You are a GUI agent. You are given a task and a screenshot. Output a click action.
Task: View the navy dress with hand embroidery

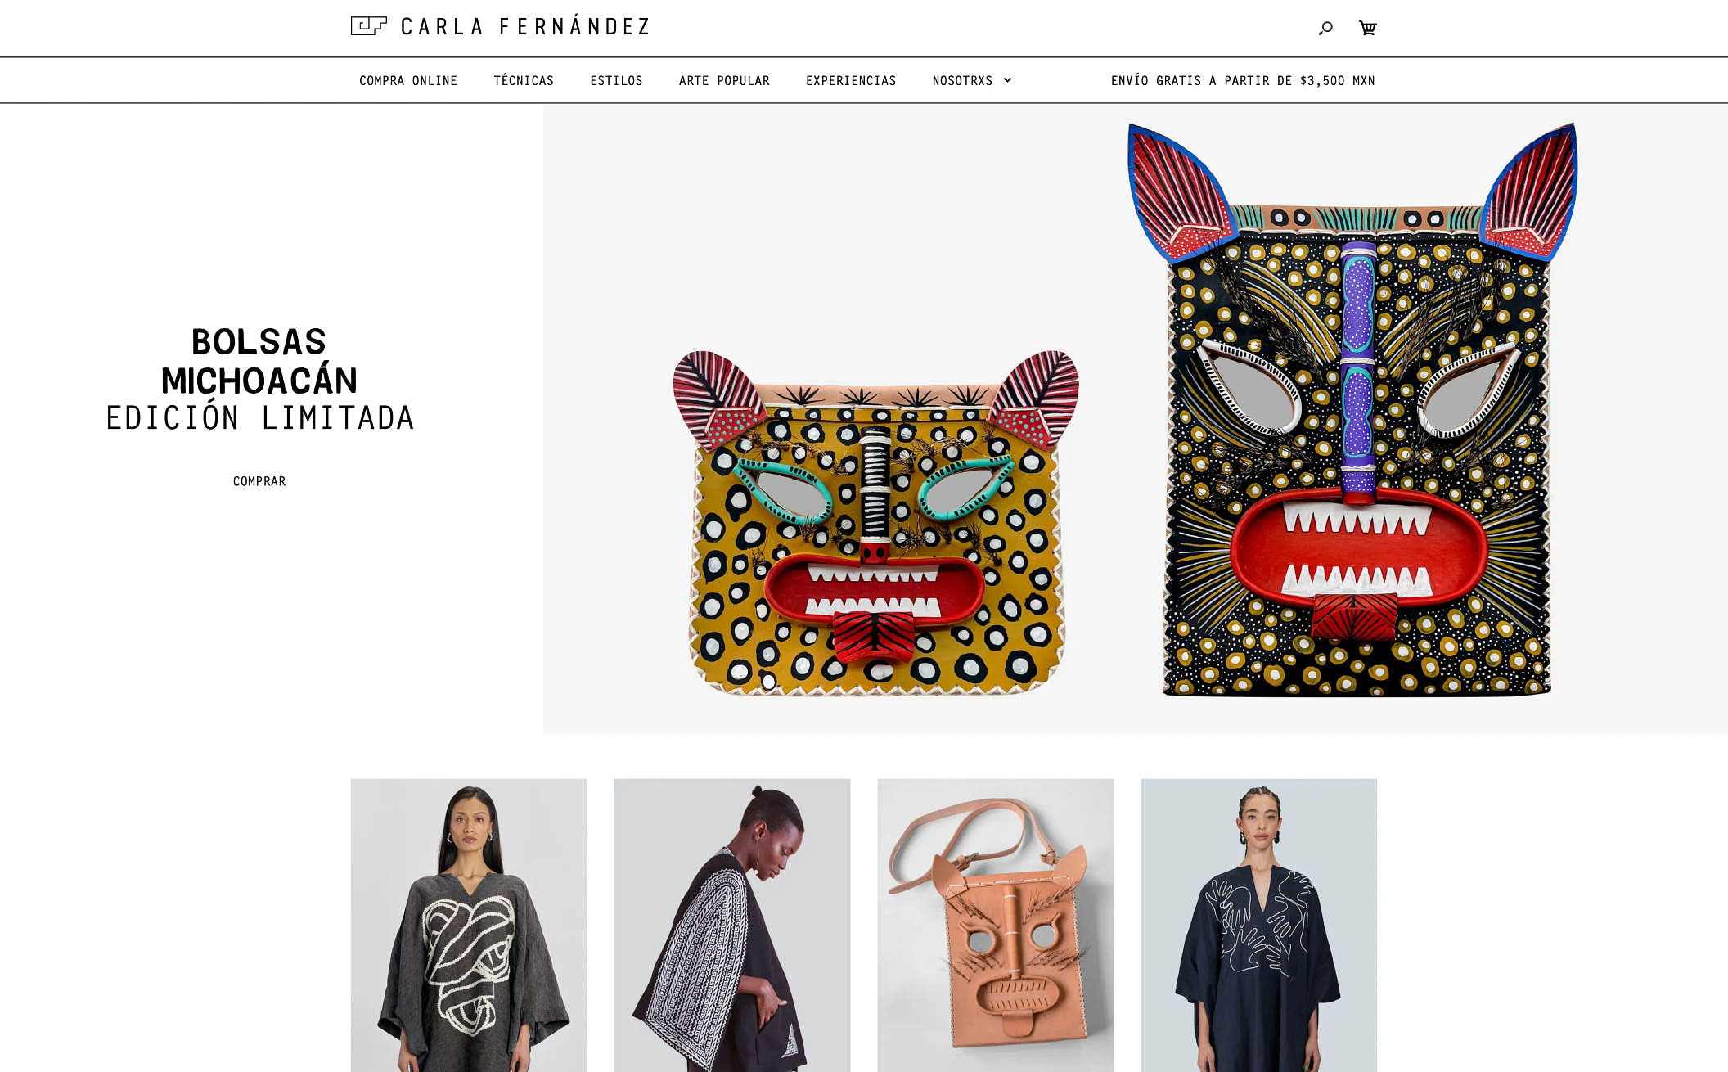click(1258, 925)
